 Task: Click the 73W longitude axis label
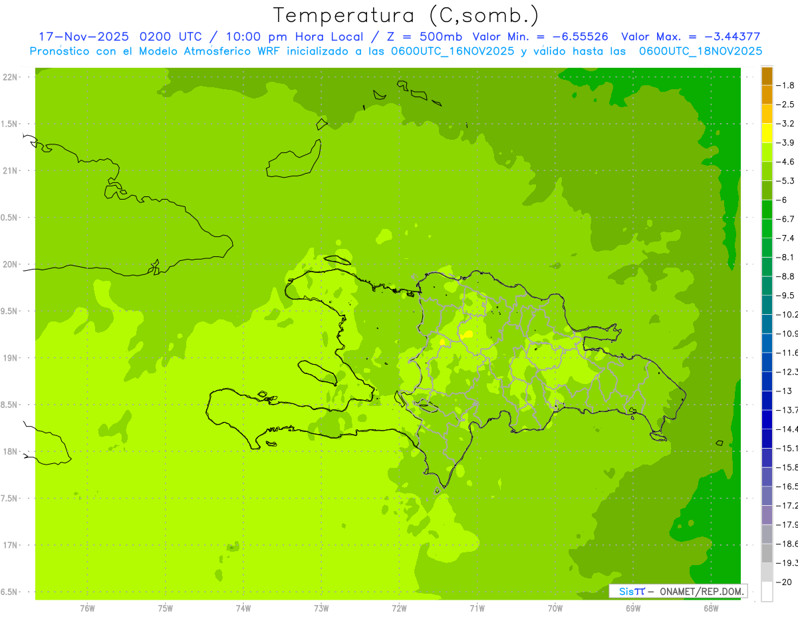(321, 608)
